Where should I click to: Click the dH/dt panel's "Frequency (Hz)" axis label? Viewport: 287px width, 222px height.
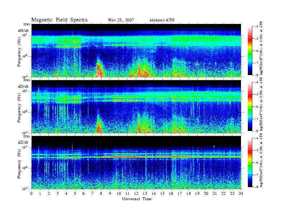pos(19,53)
